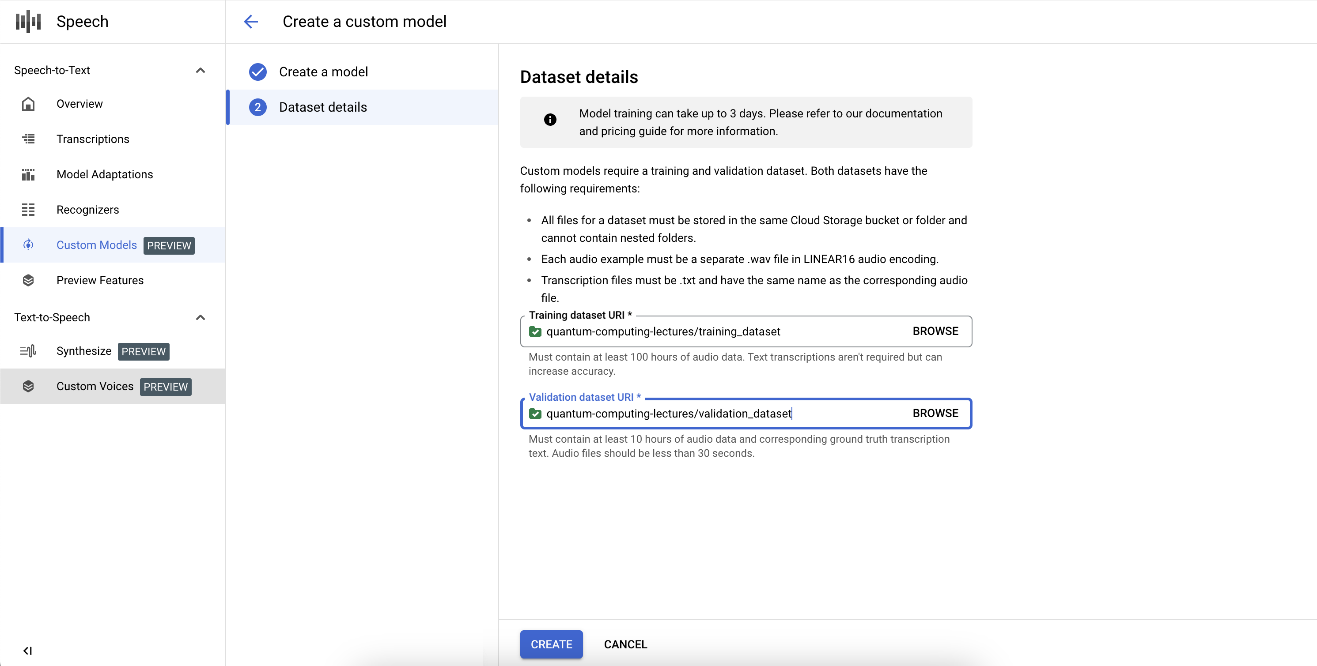1317x666 pixels.
Task: Click the Preview Features layers icon
Action: point(29,280)
